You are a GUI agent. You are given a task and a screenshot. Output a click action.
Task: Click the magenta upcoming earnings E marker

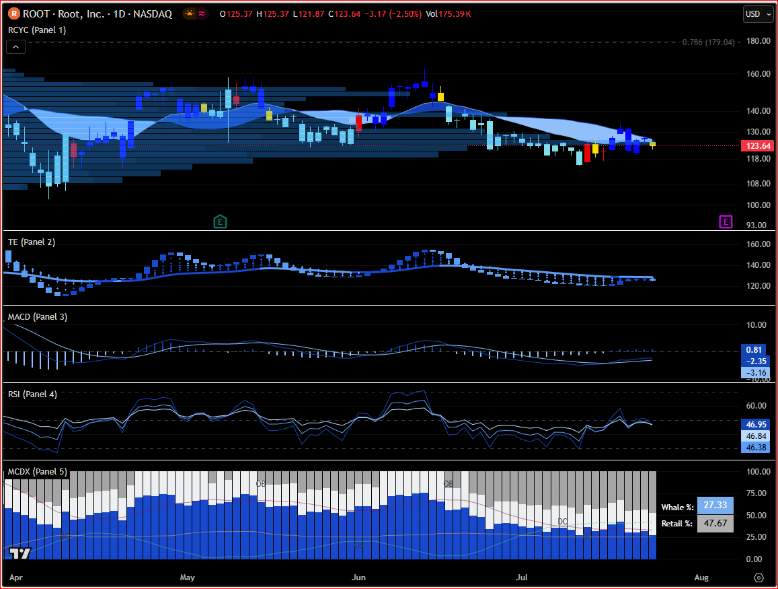726,221
